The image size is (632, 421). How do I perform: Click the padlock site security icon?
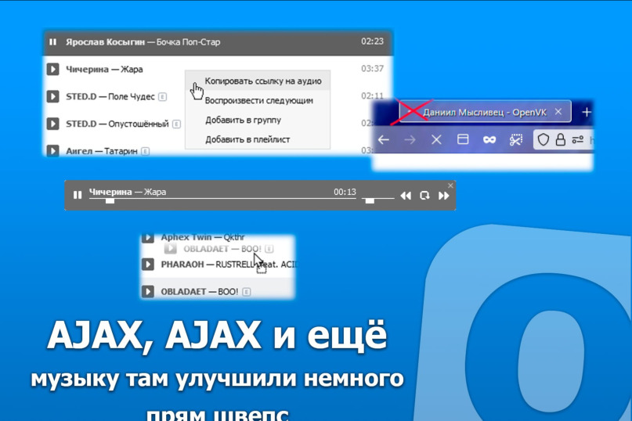560,140
